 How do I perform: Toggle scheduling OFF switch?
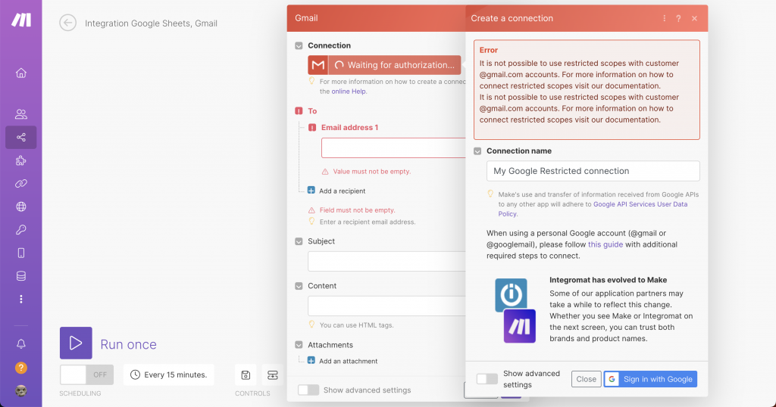click(86, 375)
